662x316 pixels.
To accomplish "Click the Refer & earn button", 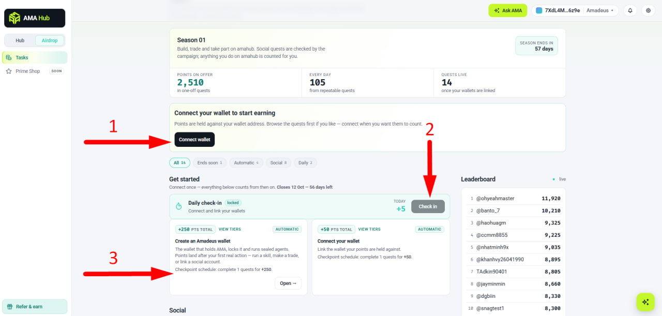I will (x=35, y=307).
